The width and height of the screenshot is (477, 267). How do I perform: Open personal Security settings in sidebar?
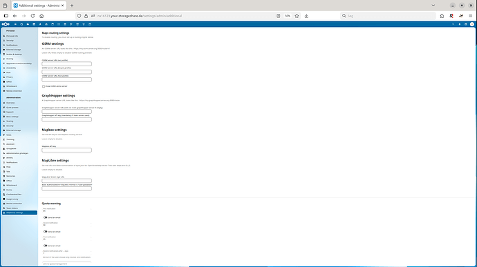point(19,41)
